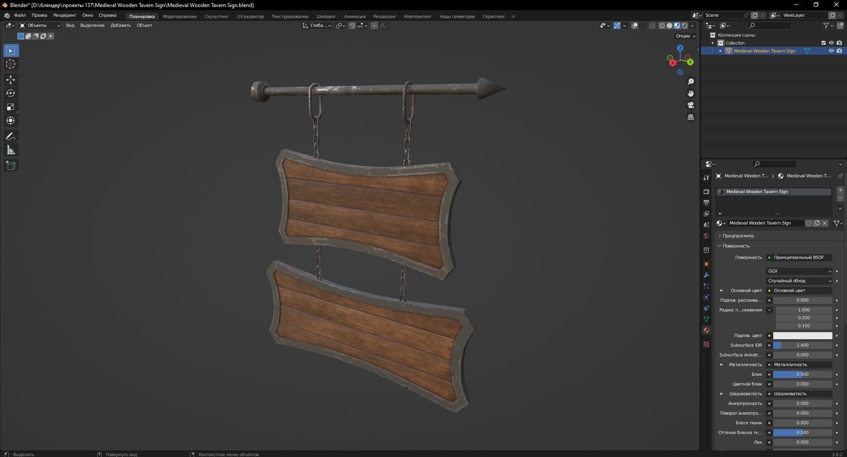Switch to Modeling workspace tab
The width and height of the screenshot is (847, 457).
180,17
